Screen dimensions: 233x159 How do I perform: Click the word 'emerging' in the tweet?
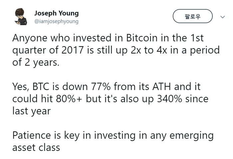pyautogui.click(x=191, y=136)
